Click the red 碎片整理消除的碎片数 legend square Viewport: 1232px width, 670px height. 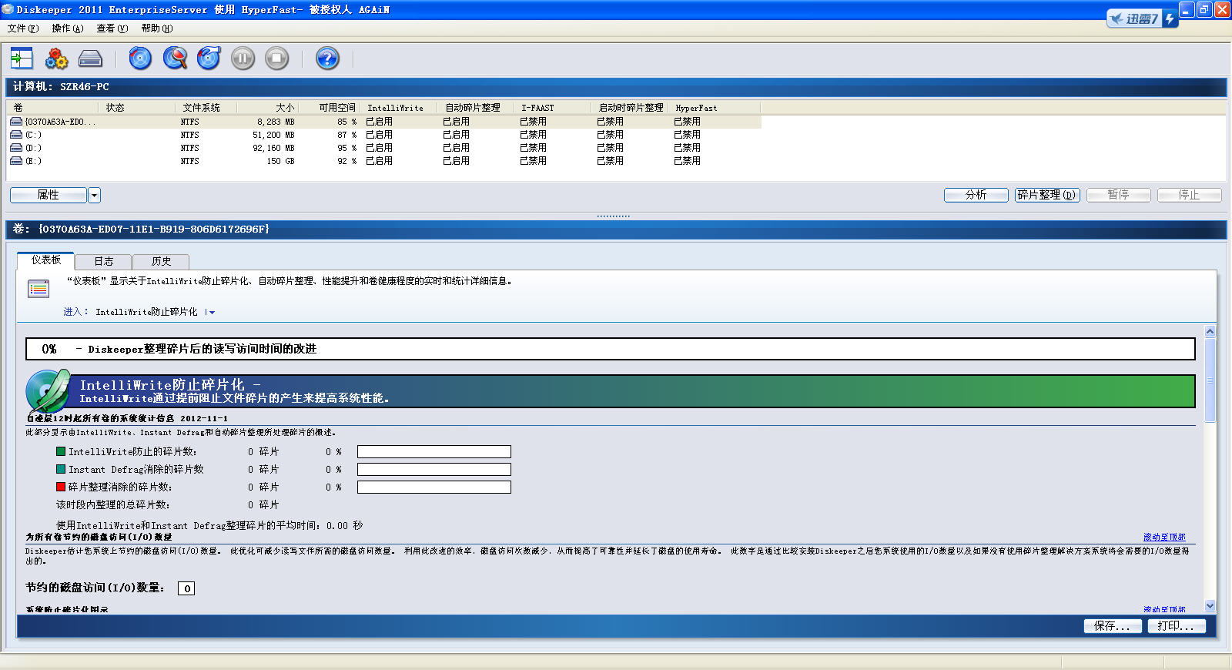tap(61, 487)
